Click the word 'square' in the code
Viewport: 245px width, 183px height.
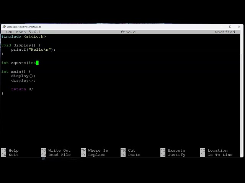tap(18, 63)
